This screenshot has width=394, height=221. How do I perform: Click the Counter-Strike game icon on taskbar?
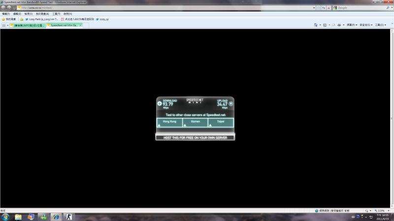tap(69, 217)
